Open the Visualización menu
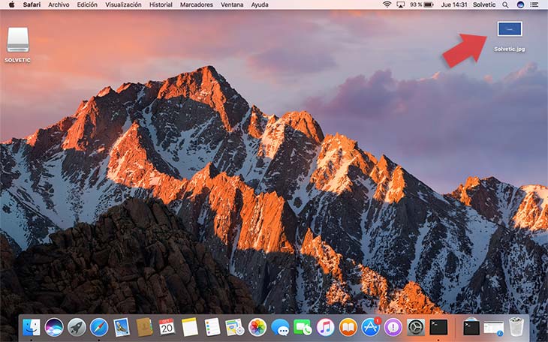The width and height of the screenshot is (548, 342). point(123,4)
